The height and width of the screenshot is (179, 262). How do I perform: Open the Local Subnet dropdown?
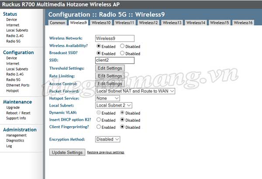tap(114, 105)
